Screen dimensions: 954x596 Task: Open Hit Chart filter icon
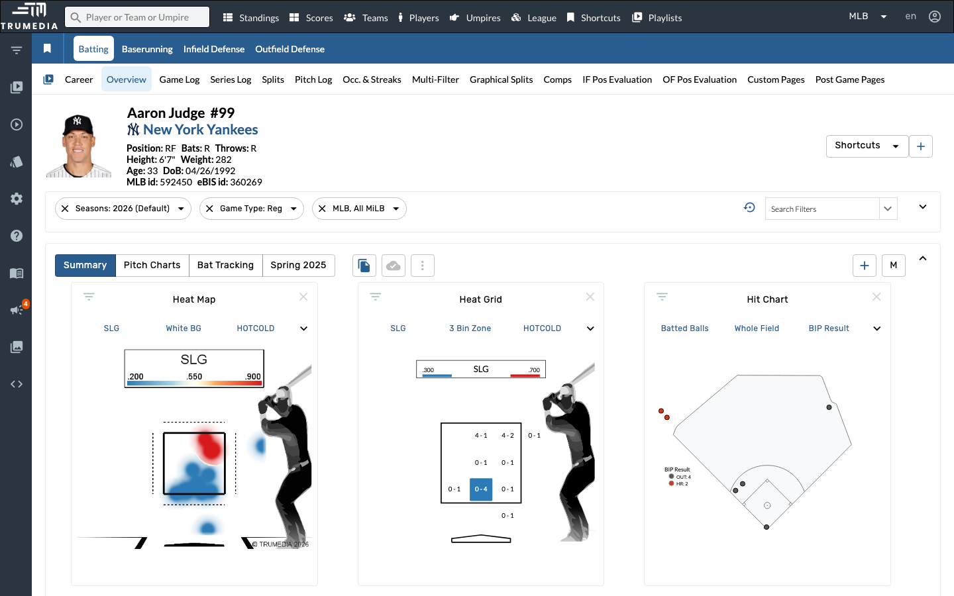[662, 297]
